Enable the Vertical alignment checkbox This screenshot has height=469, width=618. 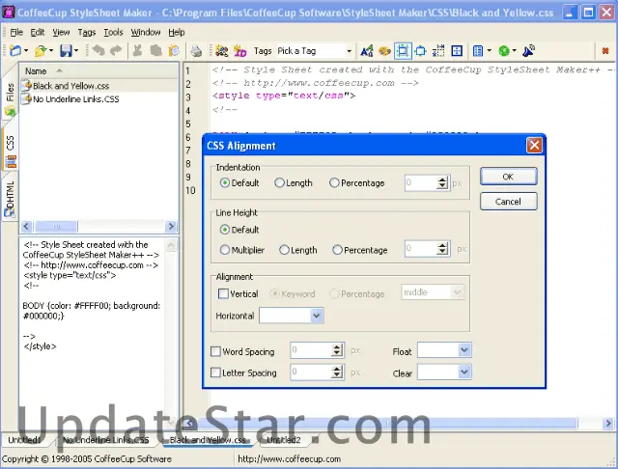point(223,293)
